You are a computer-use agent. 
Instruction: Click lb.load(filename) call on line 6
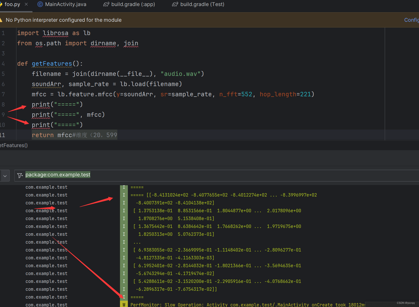click(x=151, y=84)
